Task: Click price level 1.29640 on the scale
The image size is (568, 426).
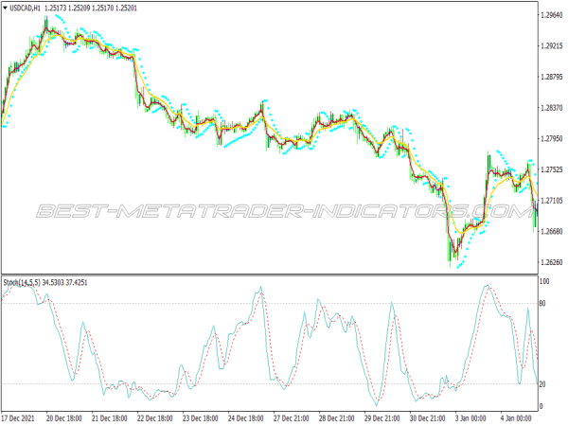Action: click(552, 15)
